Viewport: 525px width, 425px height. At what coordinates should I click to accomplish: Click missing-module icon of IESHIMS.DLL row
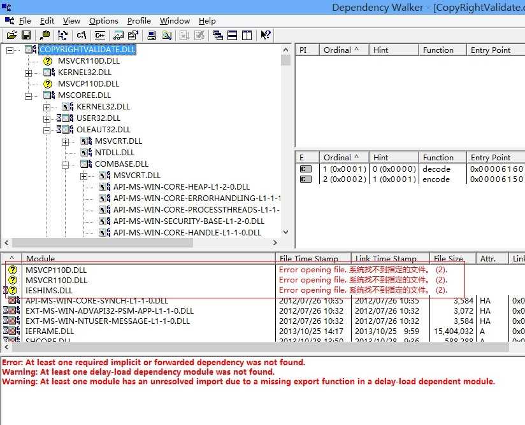click(12, 290)
